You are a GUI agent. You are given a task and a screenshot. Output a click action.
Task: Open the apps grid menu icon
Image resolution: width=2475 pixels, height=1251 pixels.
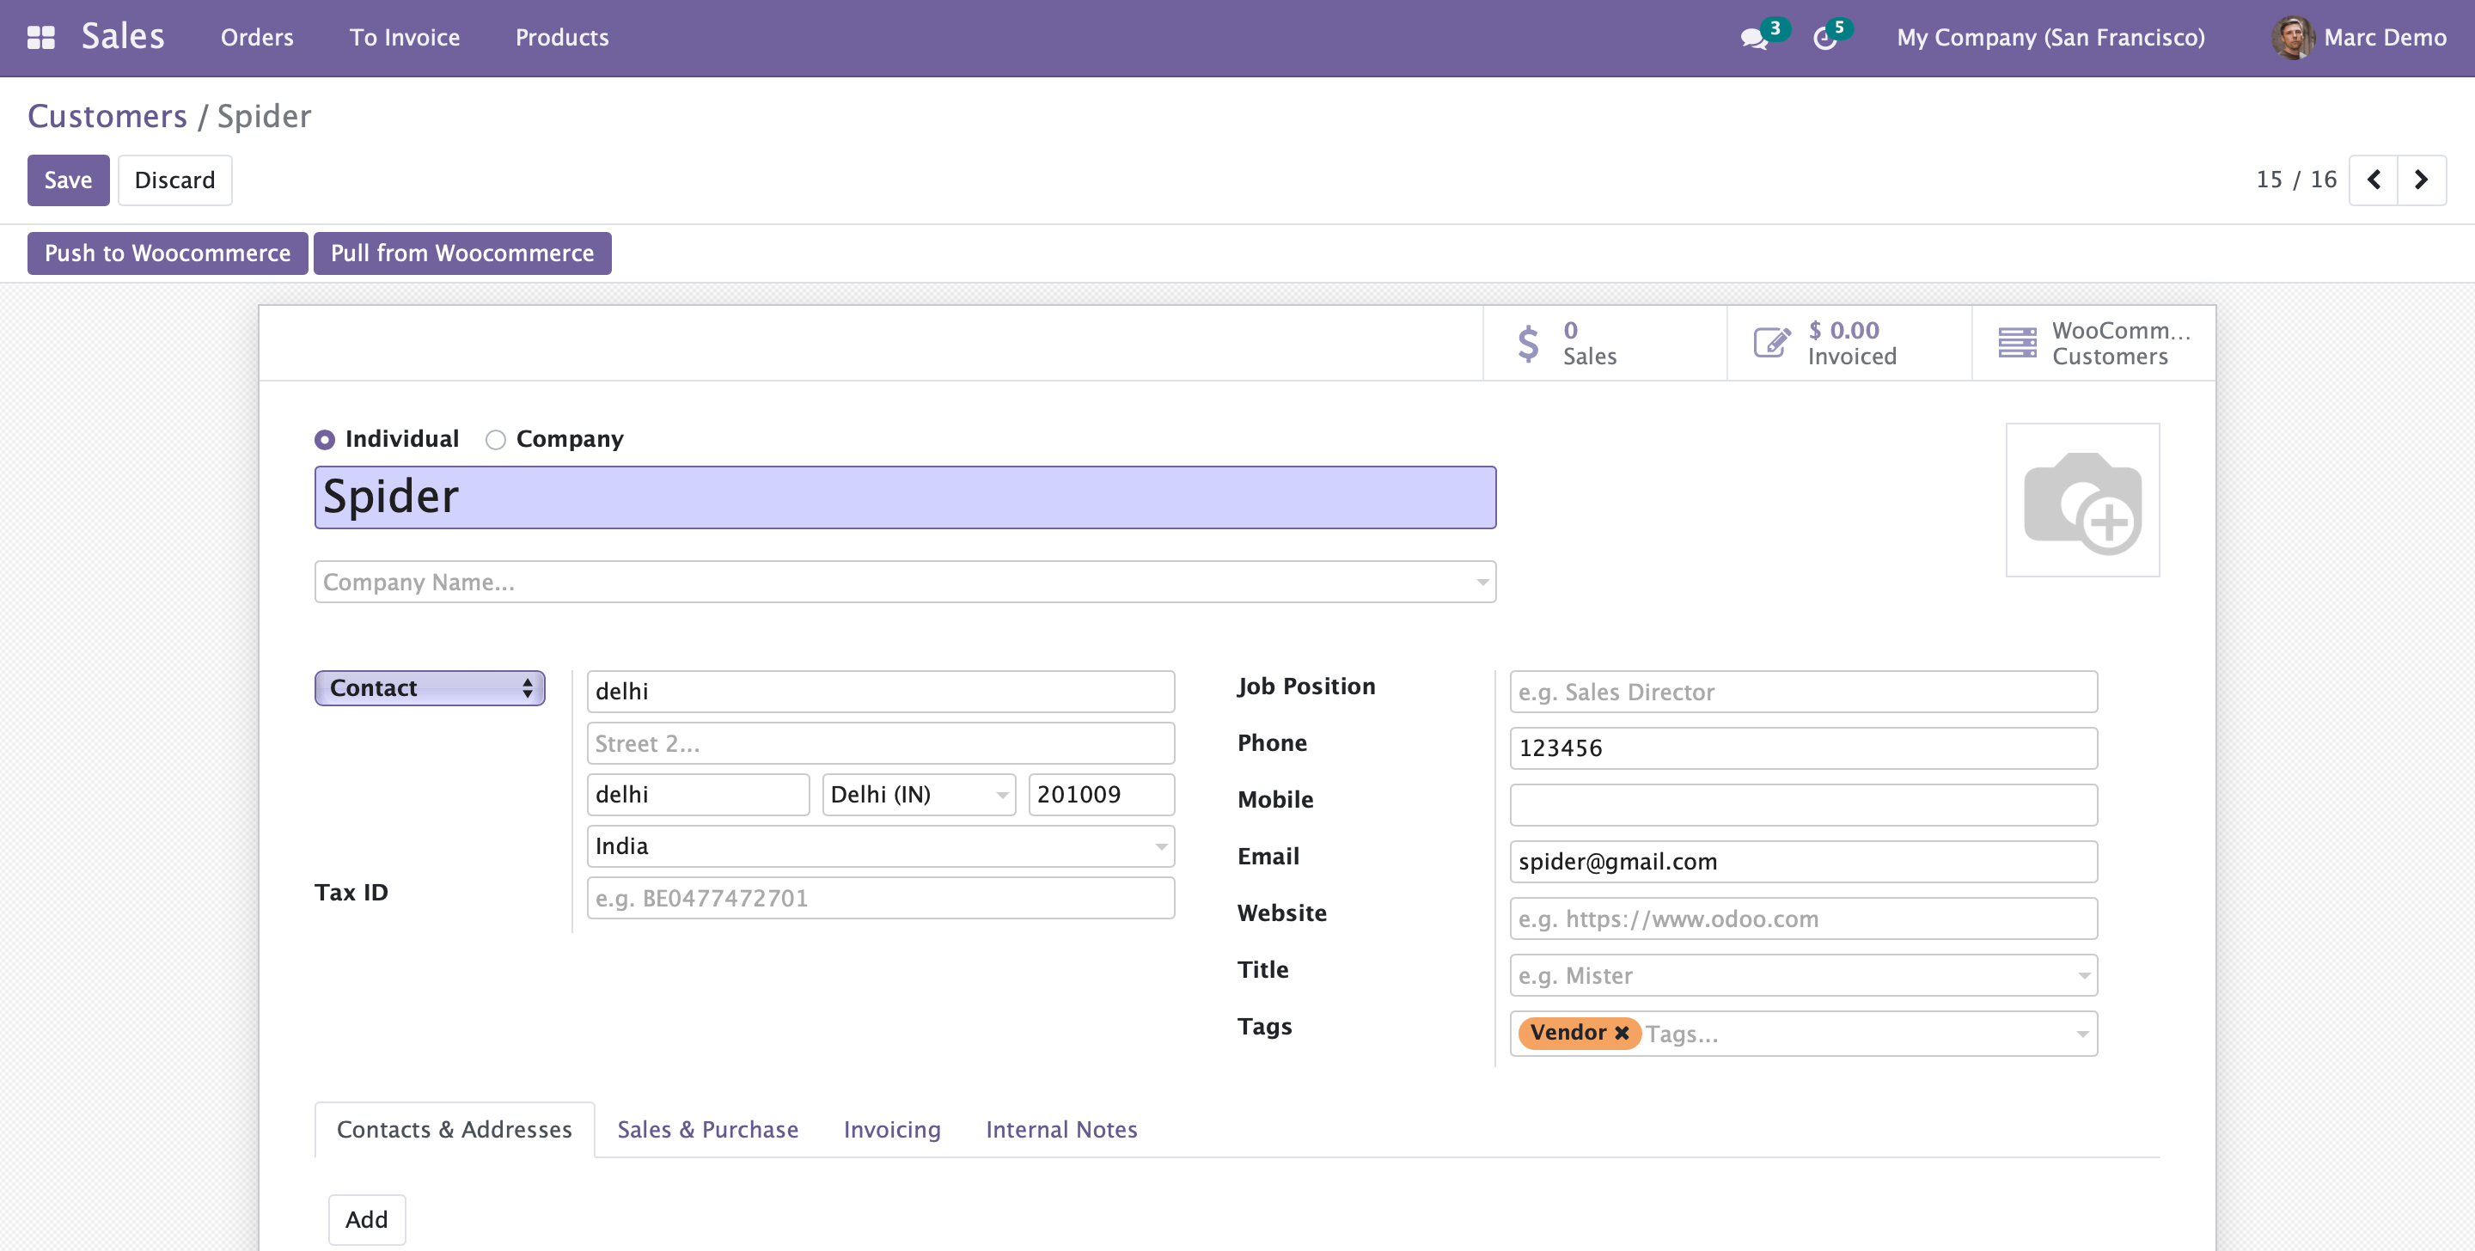click(40, 38)
